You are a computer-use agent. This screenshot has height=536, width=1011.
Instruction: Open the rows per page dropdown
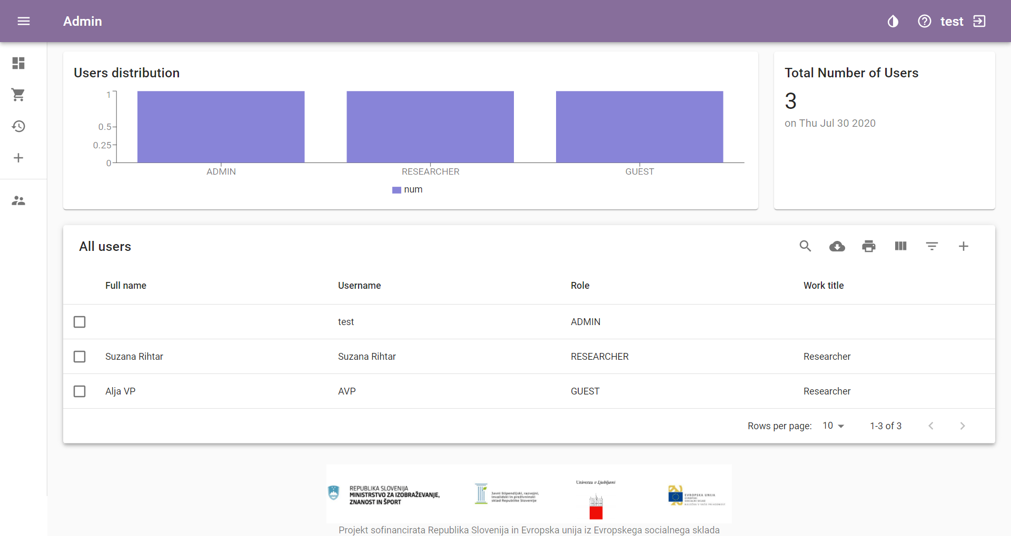coord(834,426)
